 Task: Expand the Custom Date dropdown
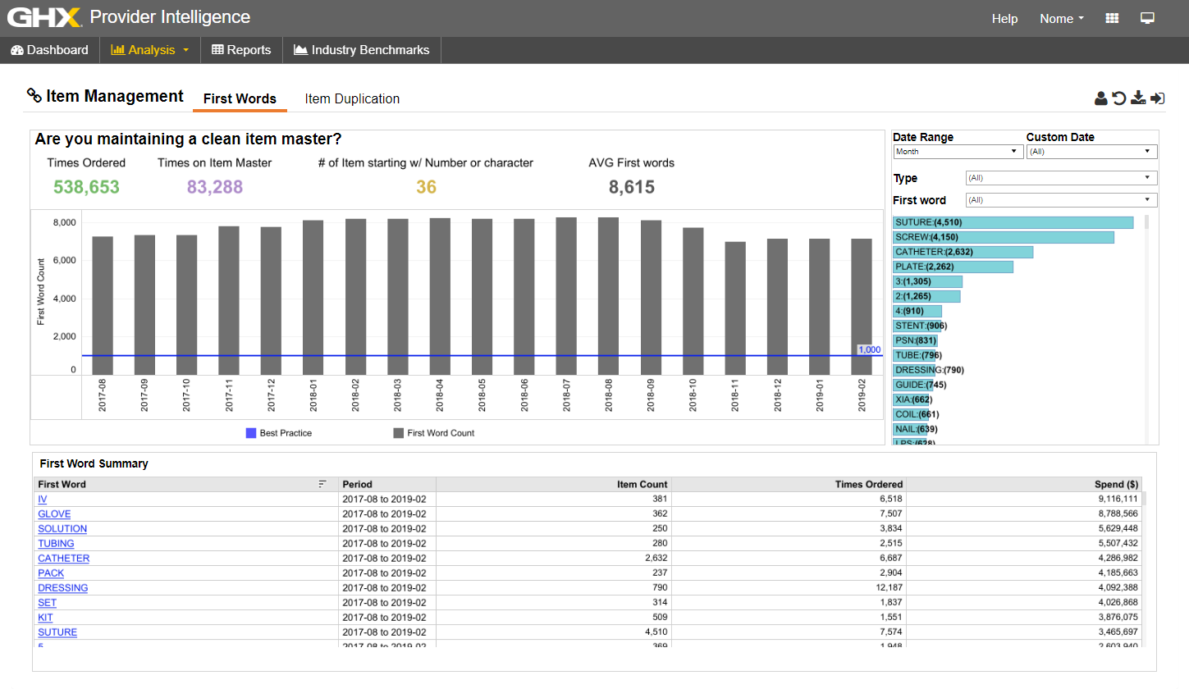(1091, 152)
